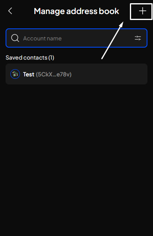Click the white arrow annotation line

click(x=112, y=40)
